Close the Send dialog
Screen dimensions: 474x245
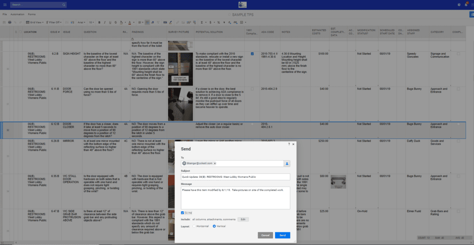coord(293,144)
